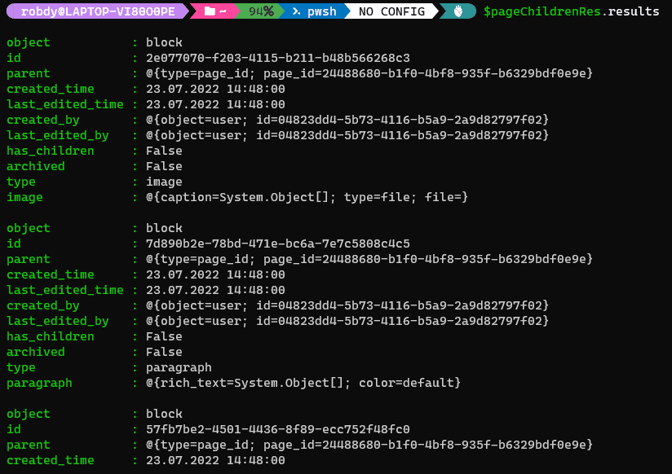The image size is (672, 474).
Task: Click the 94% battery segment
Action: 261,11
